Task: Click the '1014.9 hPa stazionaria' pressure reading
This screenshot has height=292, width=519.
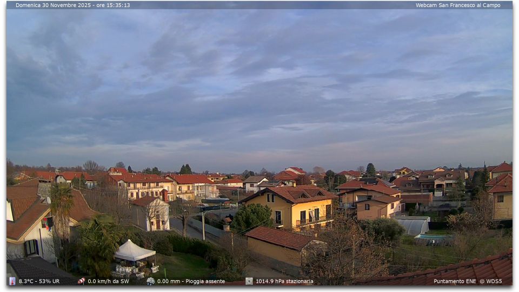Action: coord(284,281)
